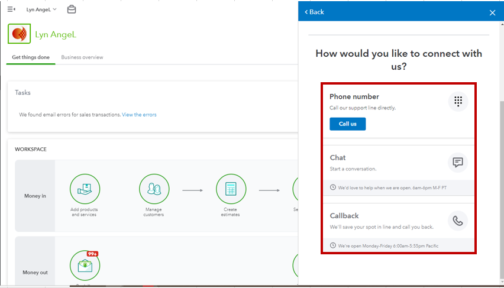Click the phone keypad icon
Screen dimensions: 504x288
pos(458,102)
